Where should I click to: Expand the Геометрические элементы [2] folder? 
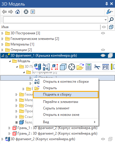coord(2,39)
